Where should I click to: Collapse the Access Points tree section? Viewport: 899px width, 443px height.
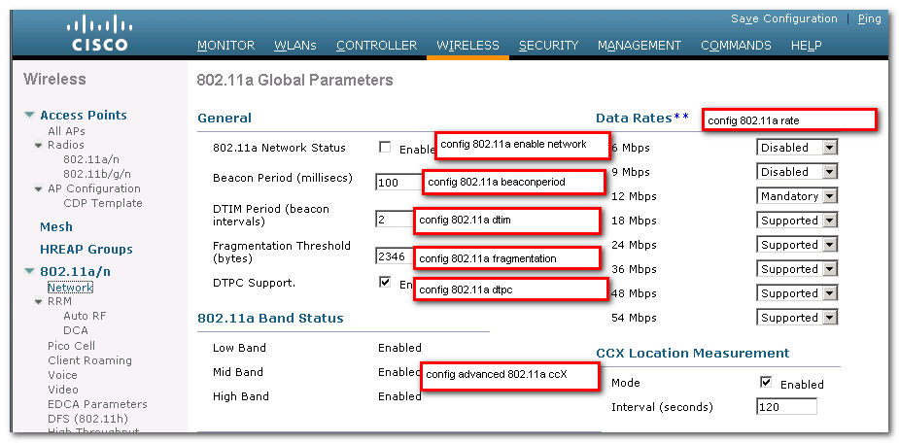point(30,116)
